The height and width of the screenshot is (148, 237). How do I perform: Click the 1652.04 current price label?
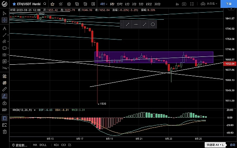[230, 64]
